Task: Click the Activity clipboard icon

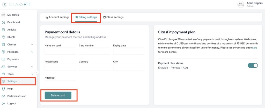Action: pyautogui.click(x=3, y=30)
